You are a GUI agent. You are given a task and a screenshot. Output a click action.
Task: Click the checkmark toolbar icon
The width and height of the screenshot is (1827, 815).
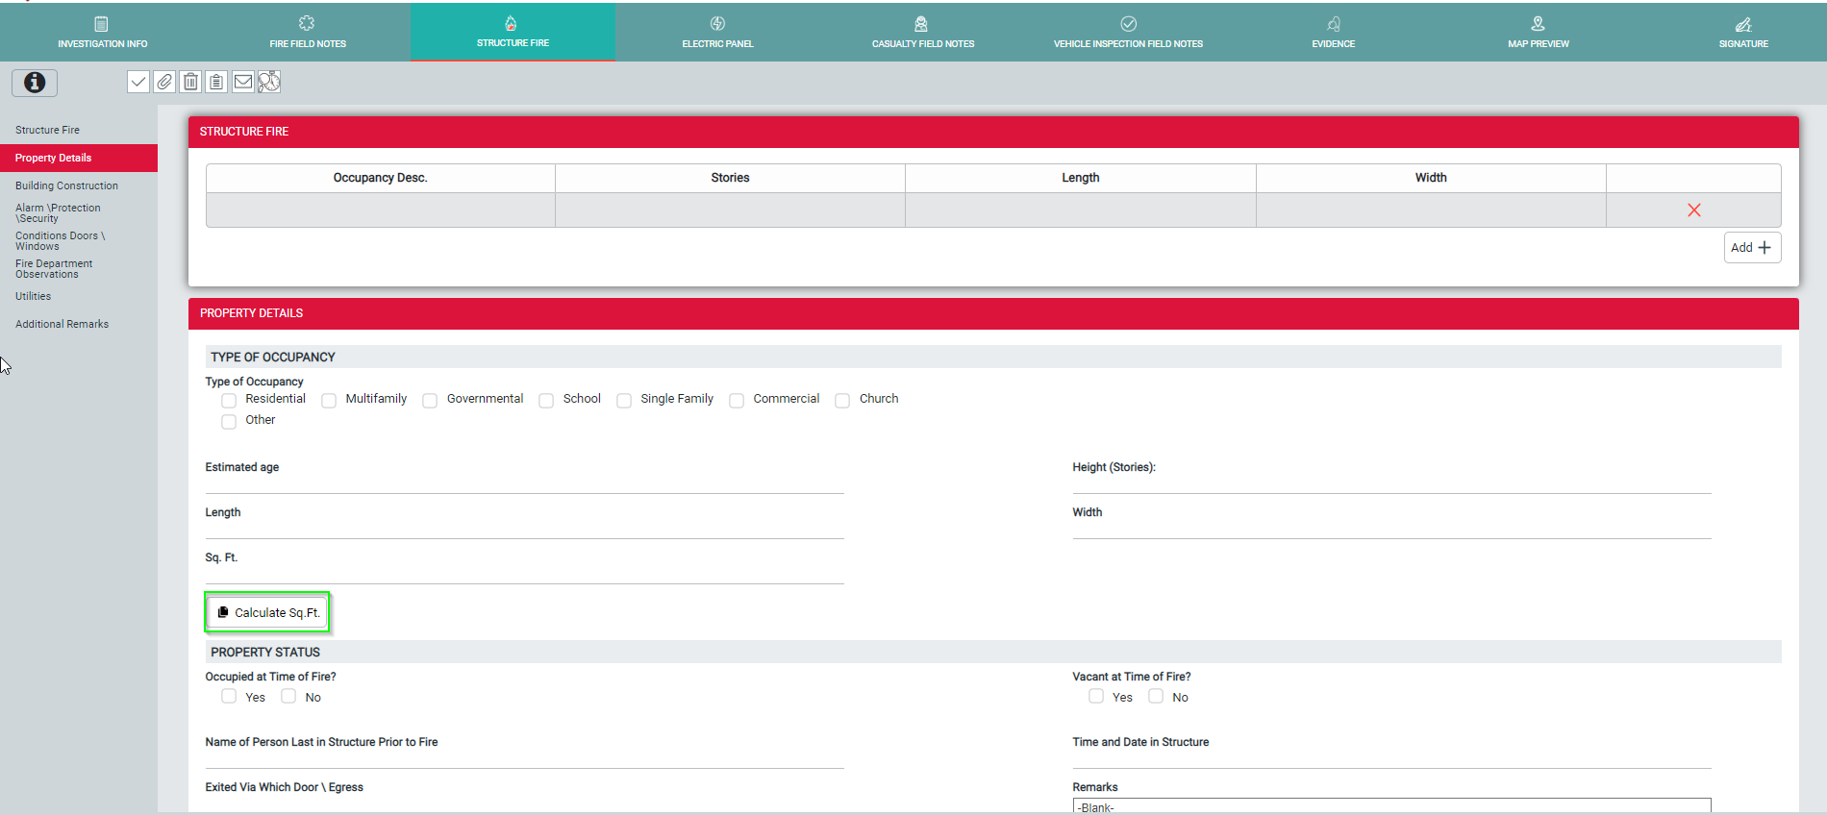138,82
